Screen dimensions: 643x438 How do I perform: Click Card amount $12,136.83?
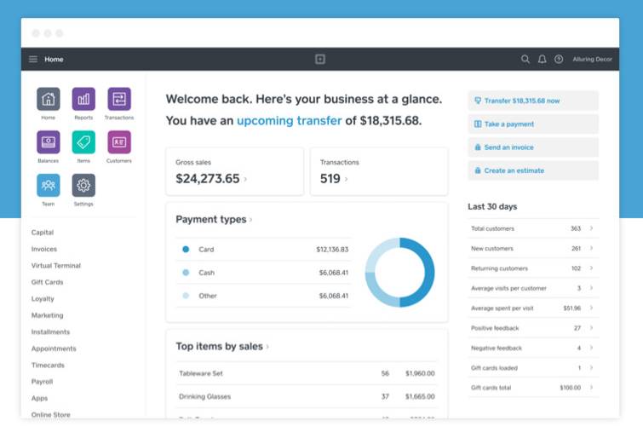[332, 249]
